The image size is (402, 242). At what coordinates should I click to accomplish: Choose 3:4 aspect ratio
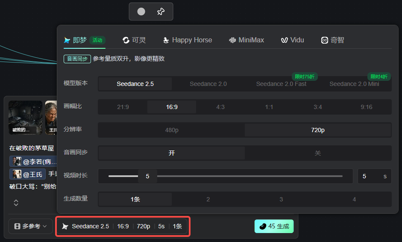pos(318,107)
